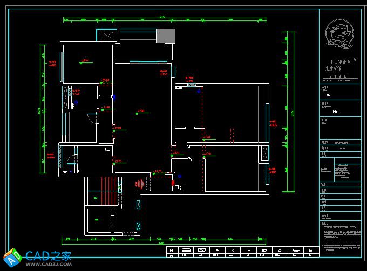The image size is (367, 271).
Task: Click the LONGFA circular logo emblem
Action: [340, 33]
